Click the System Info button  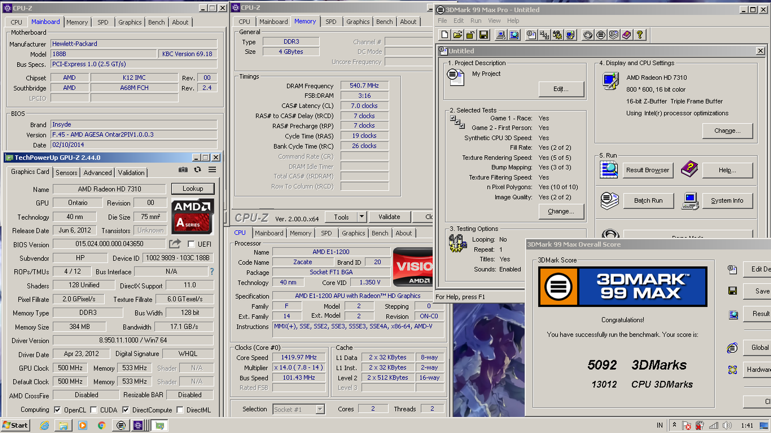[727, 201]
